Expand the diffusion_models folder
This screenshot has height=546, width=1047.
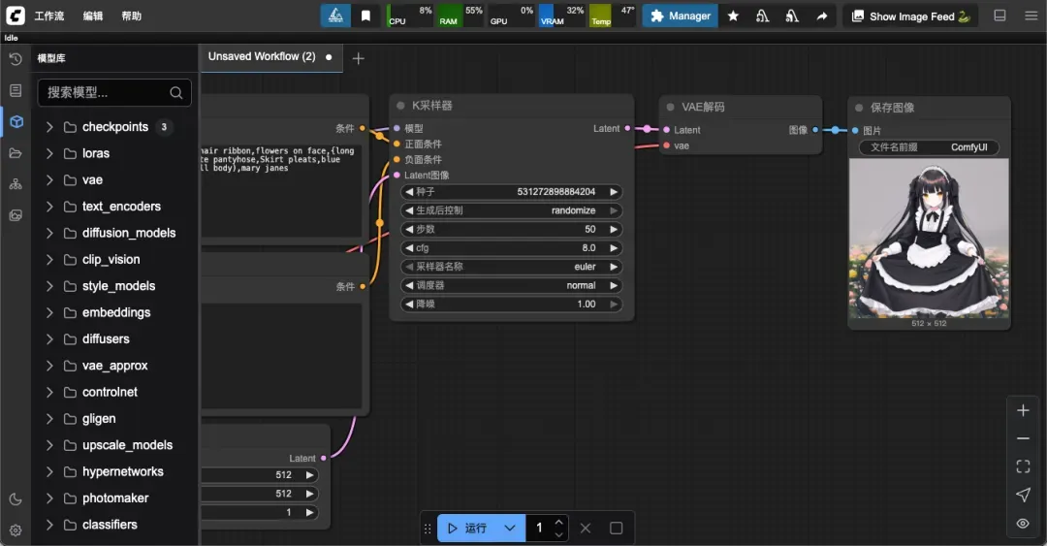point(48,233)
